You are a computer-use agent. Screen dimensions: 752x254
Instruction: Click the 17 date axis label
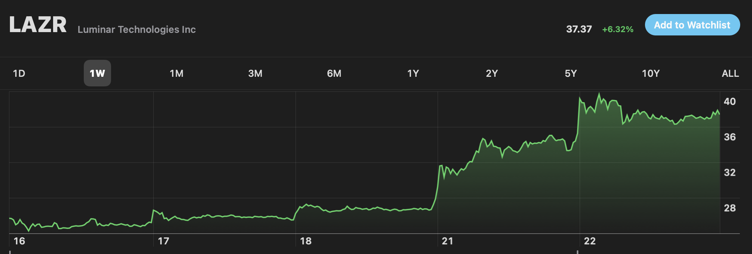click(x=163, y=241)
